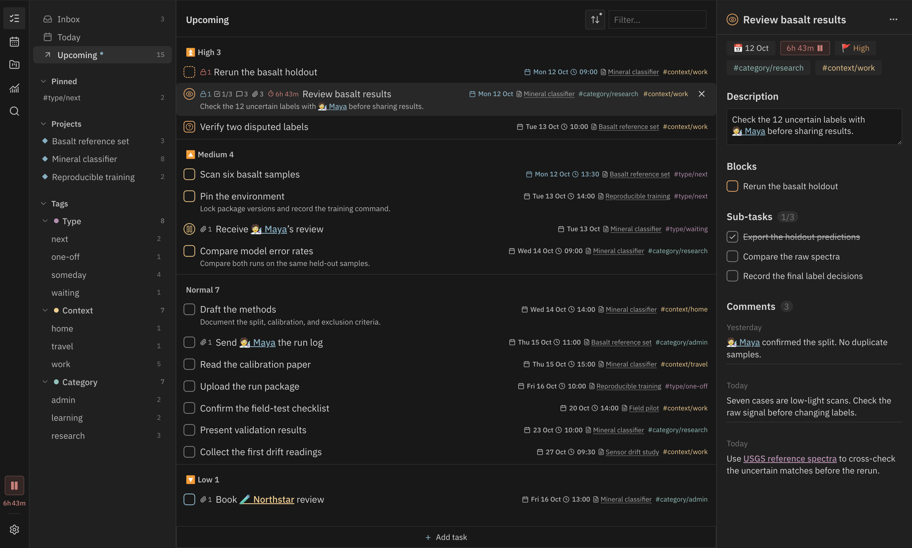The image size is (912, 548).
Task: Check the Rerun the basalt holdout blocker checkbox
Action: (732, 186)
